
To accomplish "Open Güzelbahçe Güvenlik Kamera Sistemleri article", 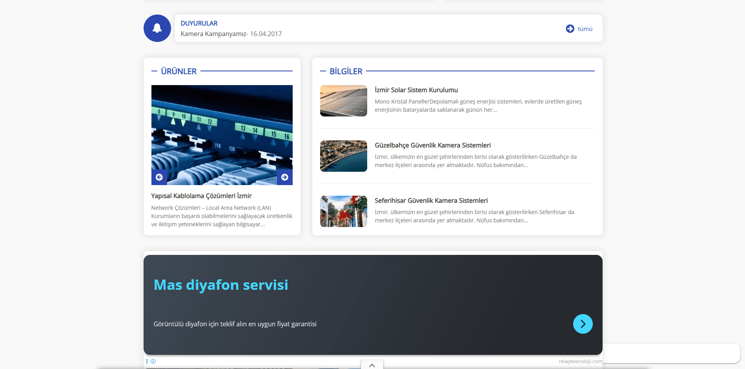I will pos(433,145).
